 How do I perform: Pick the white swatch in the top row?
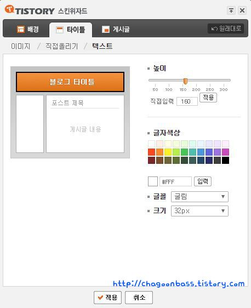[x=151, y=144]
